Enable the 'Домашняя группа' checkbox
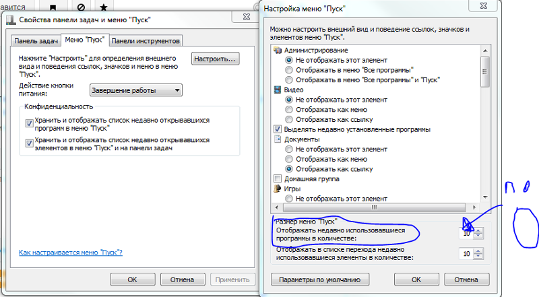Viewport: 539px width, 297px height. [x=278, y=179]
